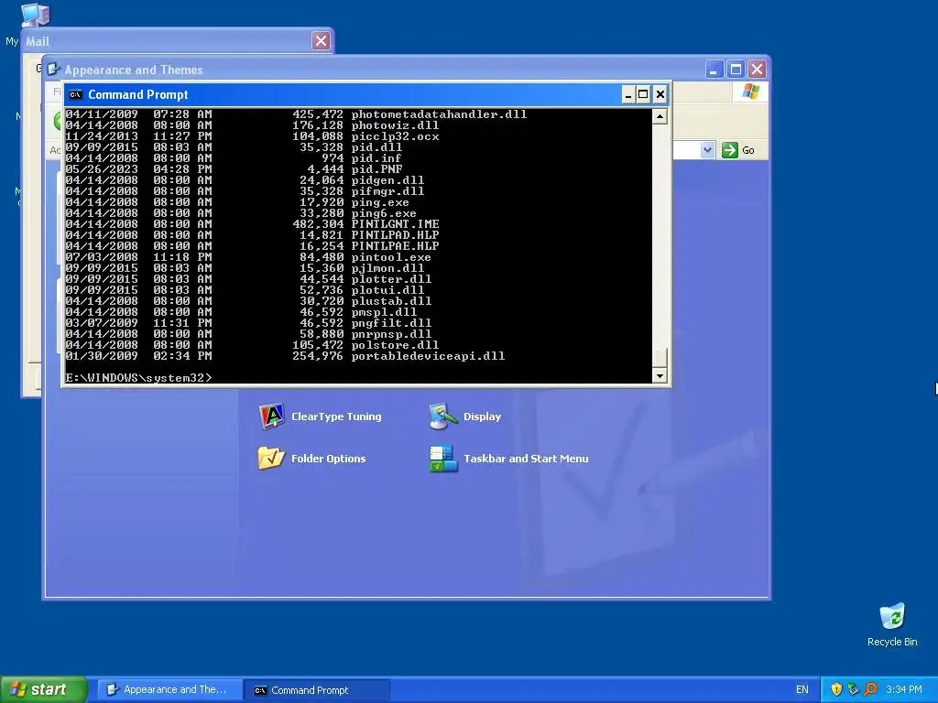Minimize the Command Prompt window
This screenshot has height=703, width=938.
(628, 94)
